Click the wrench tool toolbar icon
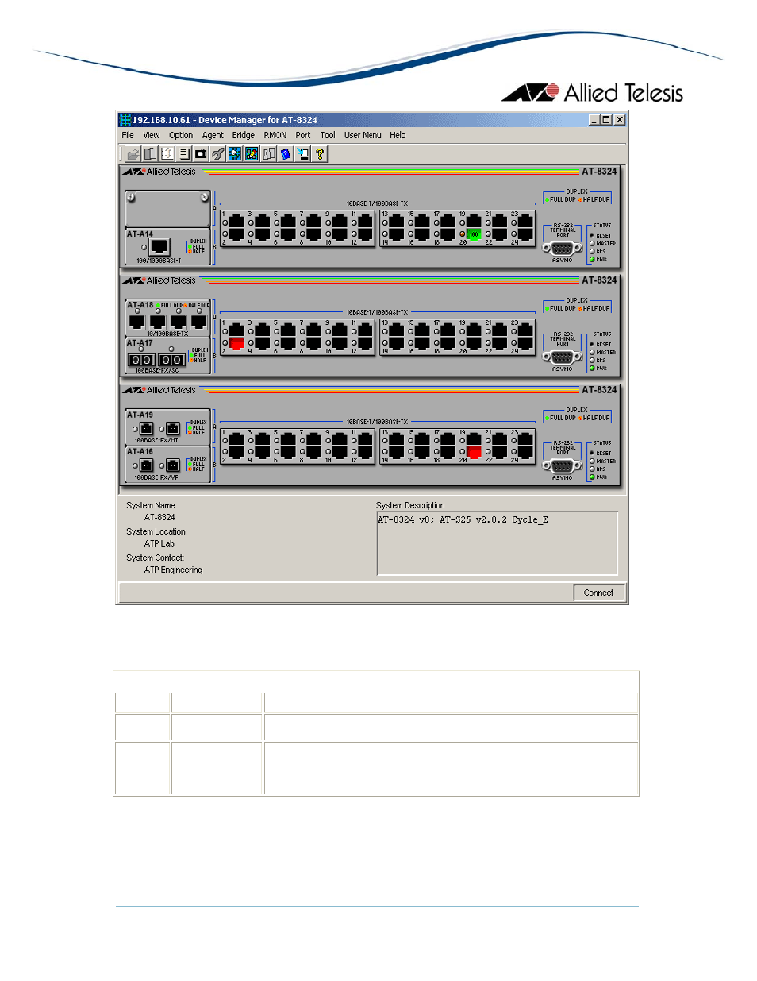 217,154
